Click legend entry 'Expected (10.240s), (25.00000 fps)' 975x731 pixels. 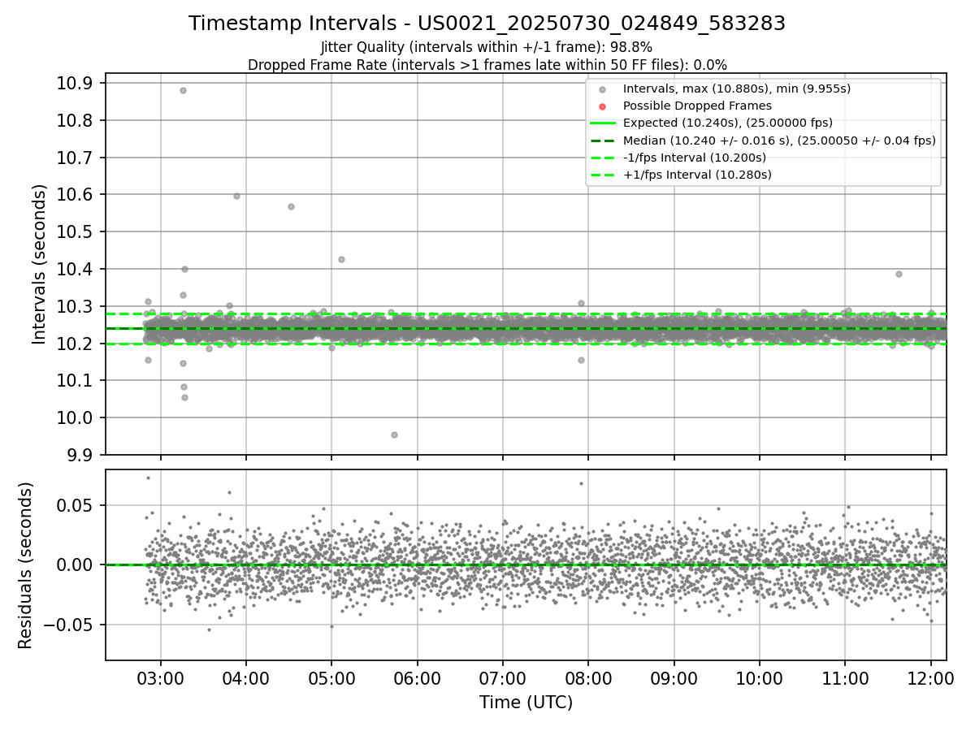728,123
